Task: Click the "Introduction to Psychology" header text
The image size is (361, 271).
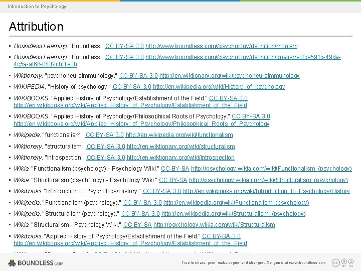Action: [x=37, y=7]
